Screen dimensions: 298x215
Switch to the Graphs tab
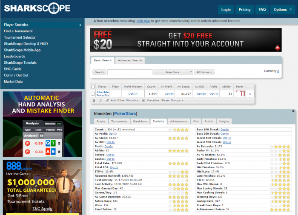pos(101,121)
